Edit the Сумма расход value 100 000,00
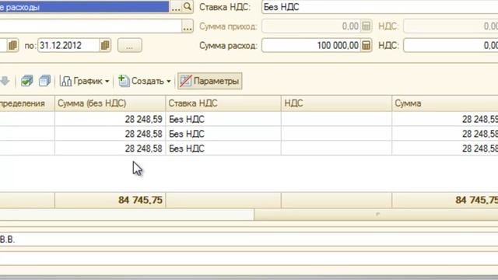498x280 pixels. pos(311,45)
